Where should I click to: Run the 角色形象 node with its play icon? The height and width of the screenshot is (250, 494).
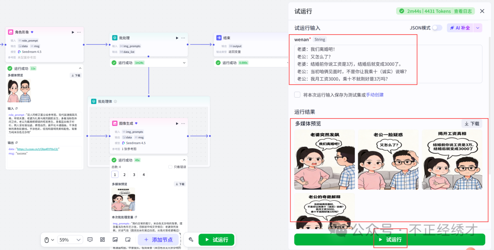(x=73, y=32)
